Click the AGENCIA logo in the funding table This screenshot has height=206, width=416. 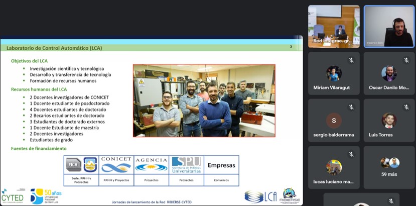coord(151,165)
